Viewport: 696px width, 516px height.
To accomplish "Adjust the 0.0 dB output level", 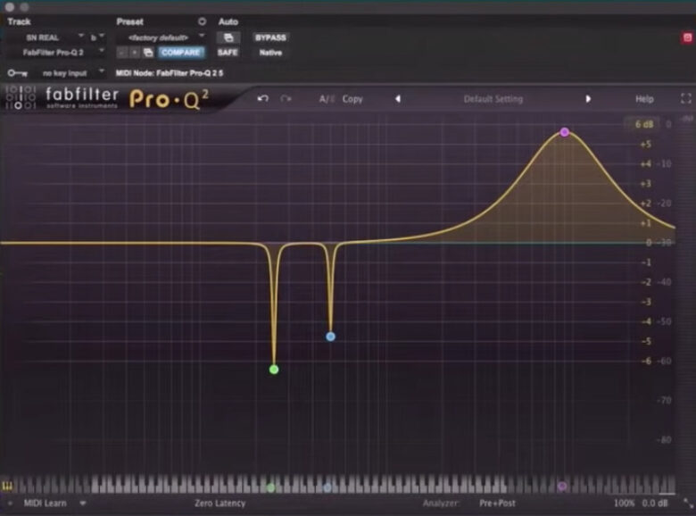I will pyautogui.click(x=655, y=504).
